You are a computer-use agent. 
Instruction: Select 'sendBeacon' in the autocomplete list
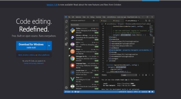130,48
